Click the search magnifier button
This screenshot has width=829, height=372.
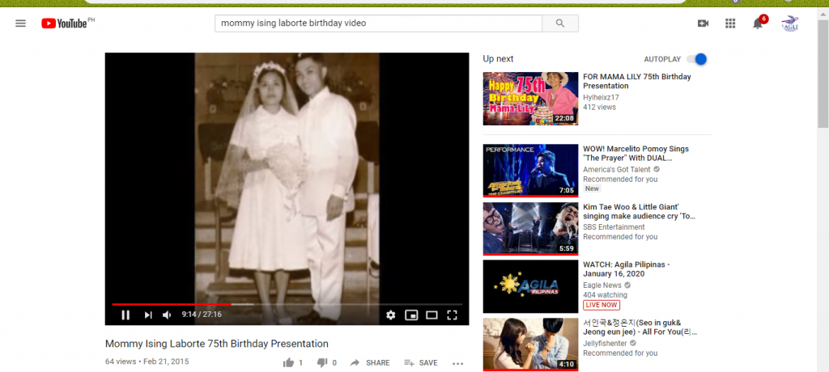pos(560,23)
